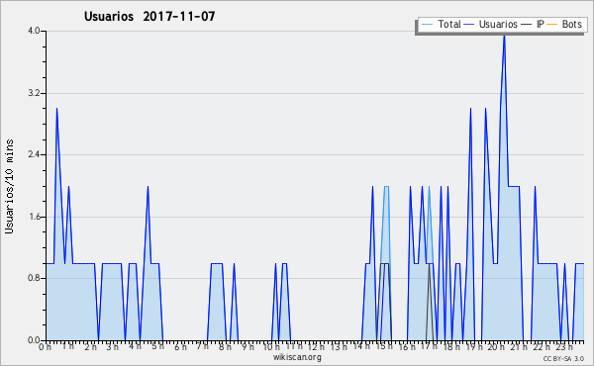Viewport: 594px width, 366px height.
Task: Click the '13 h' x-axis label
Action: pos(339,346)
